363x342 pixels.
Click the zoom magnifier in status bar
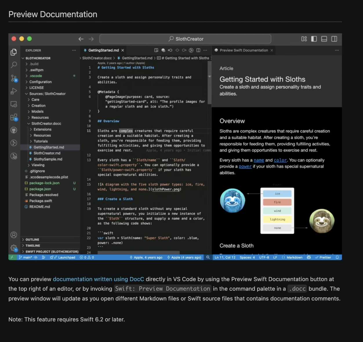point(208,257)
